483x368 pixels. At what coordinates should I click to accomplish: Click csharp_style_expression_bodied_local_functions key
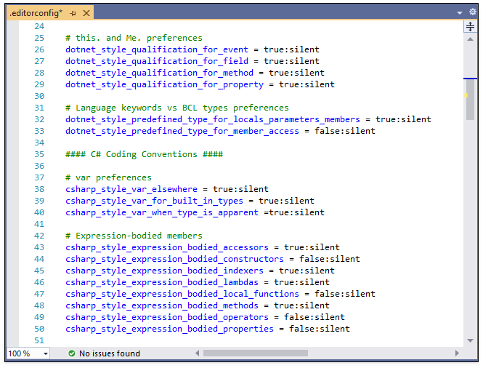pos(182,295)
